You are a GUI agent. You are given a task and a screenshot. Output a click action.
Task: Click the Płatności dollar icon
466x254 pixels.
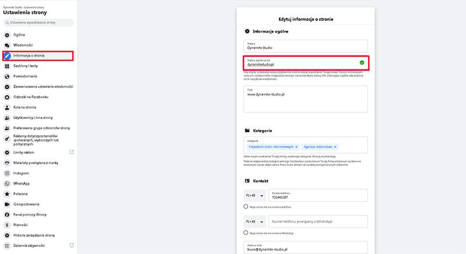click(x=7, y=224)
